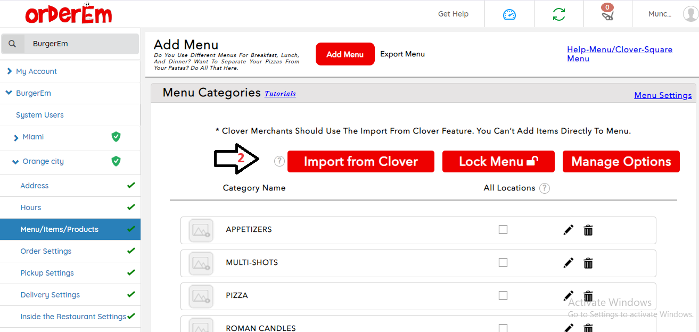Select Delivery Settings in the sidebar
This screenshot has height=332, width=699.
point(50,295)
